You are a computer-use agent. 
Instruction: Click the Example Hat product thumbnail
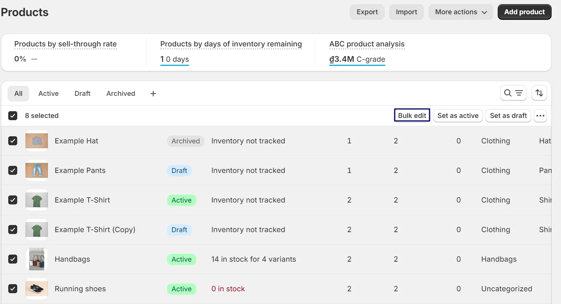point(37,141)
